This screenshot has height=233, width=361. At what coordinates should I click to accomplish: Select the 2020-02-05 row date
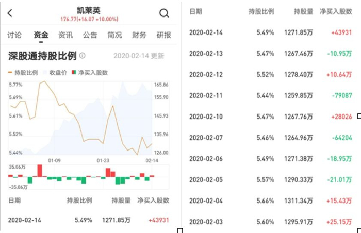point(206,179)
